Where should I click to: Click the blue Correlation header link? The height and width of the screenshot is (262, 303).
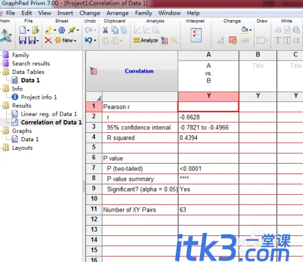(x=139, y=71)
